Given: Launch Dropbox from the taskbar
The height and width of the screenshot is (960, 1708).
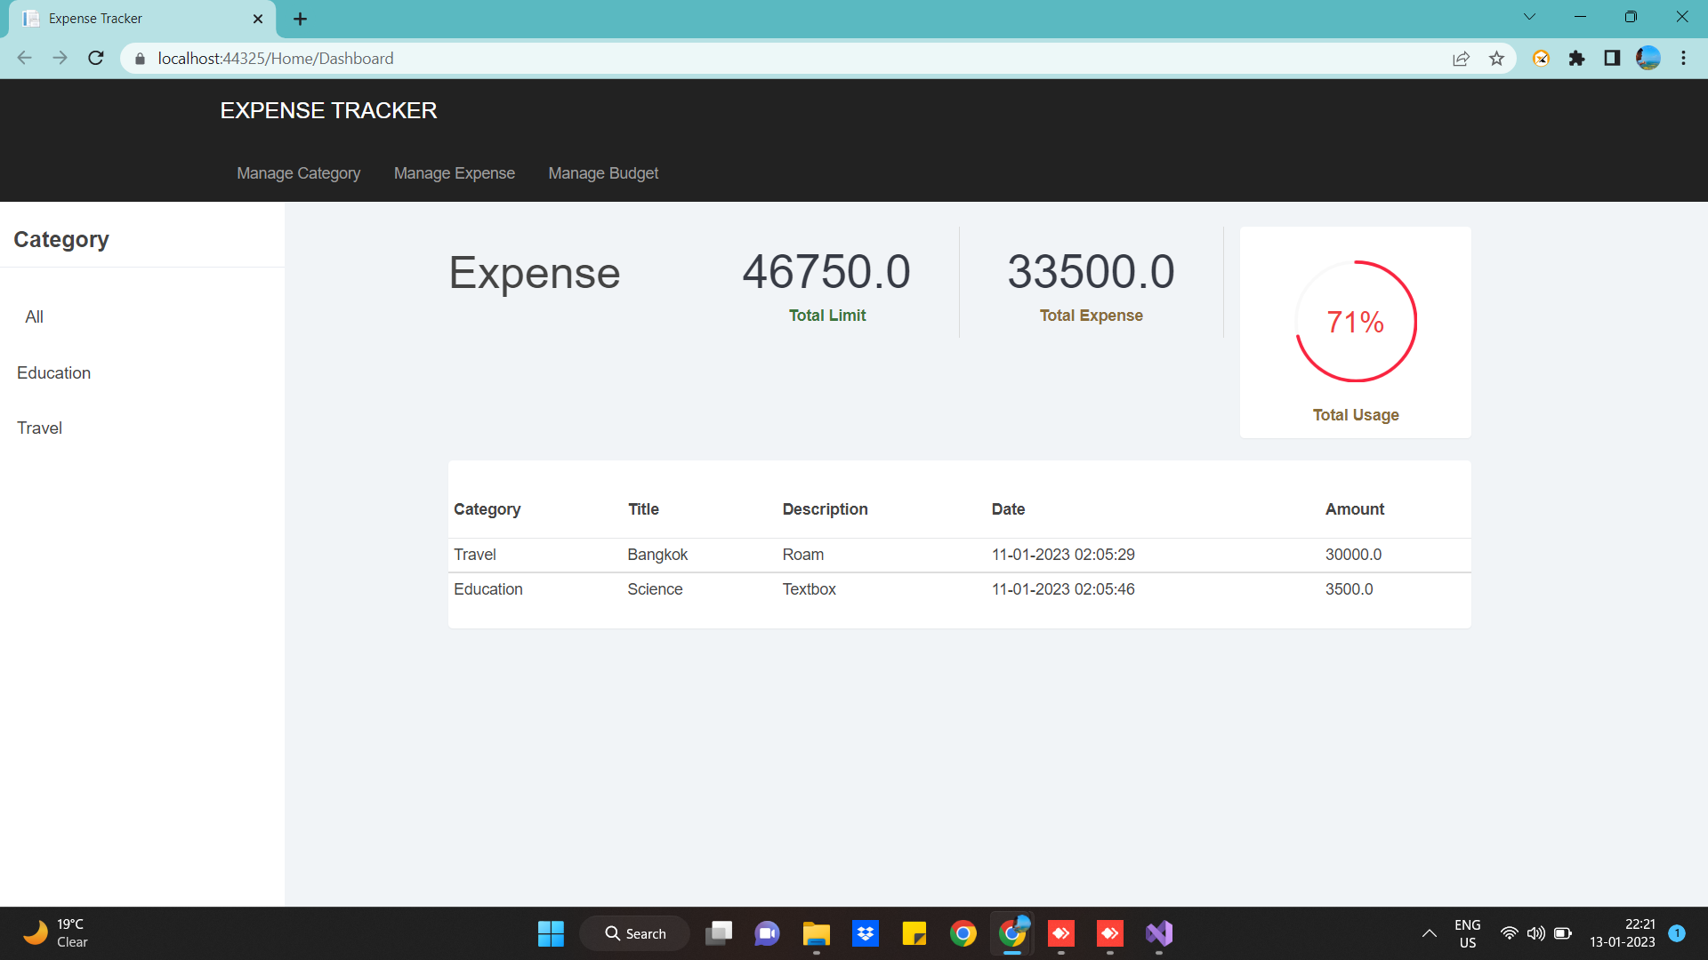Looking at the screenshot, I should (865, 933).
